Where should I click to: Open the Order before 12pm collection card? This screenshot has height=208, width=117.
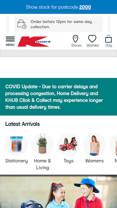pyautogui.click(x=58, y=24)
